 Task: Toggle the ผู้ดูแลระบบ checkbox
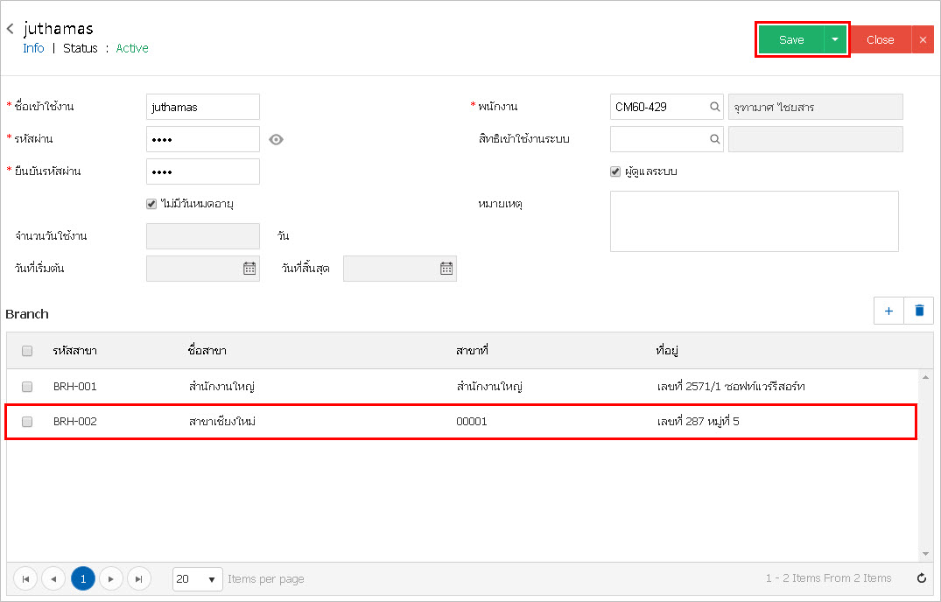click(x=615, y=171)
